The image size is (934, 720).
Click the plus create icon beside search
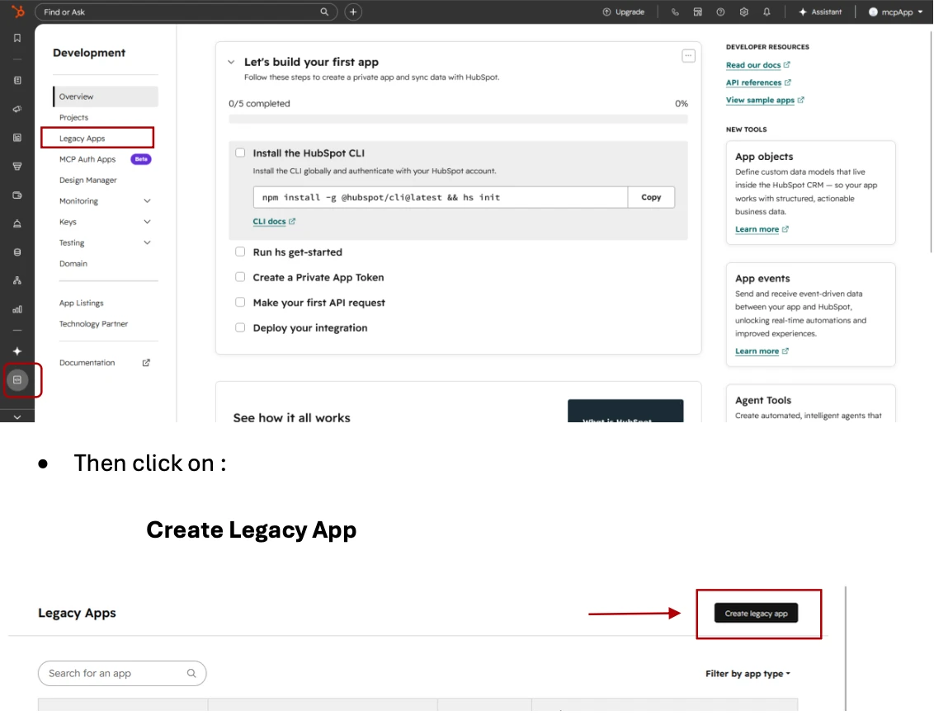pyautogui.click(x=352, y=12)
